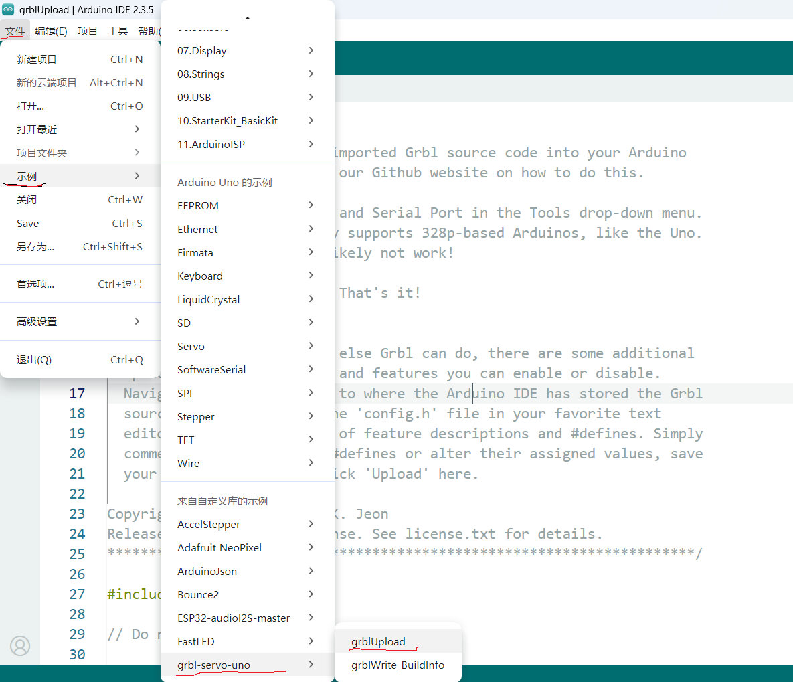The image size is (793, 682).
Task: Expand EEPROM library examples
Action: (x=248, y=206)
